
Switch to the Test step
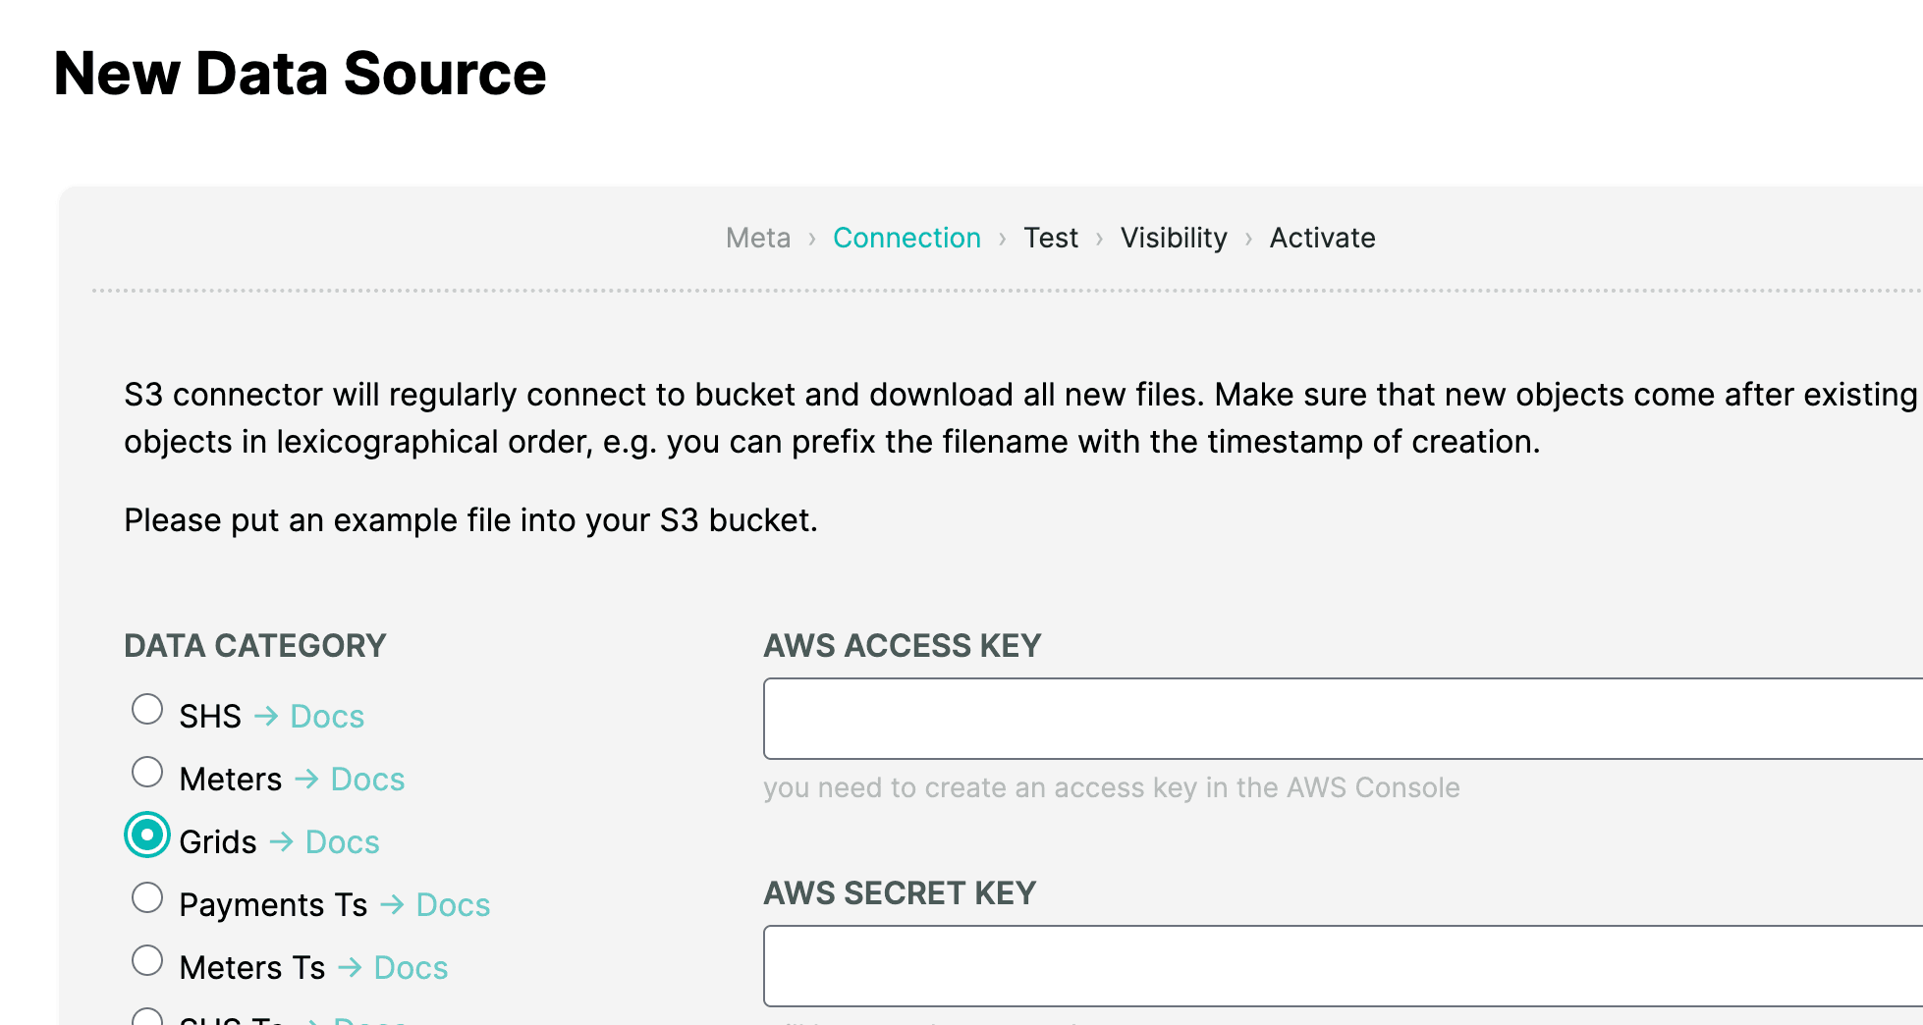point(1051,238)
